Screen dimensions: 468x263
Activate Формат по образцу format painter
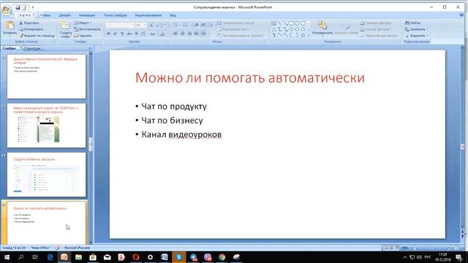(x=37, y=36)
